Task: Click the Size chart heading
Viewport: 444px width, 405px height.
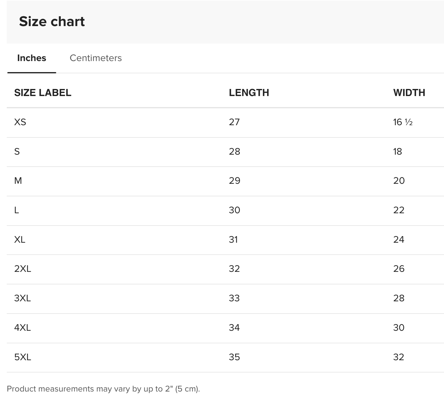Action: click(x=52, y=21)
